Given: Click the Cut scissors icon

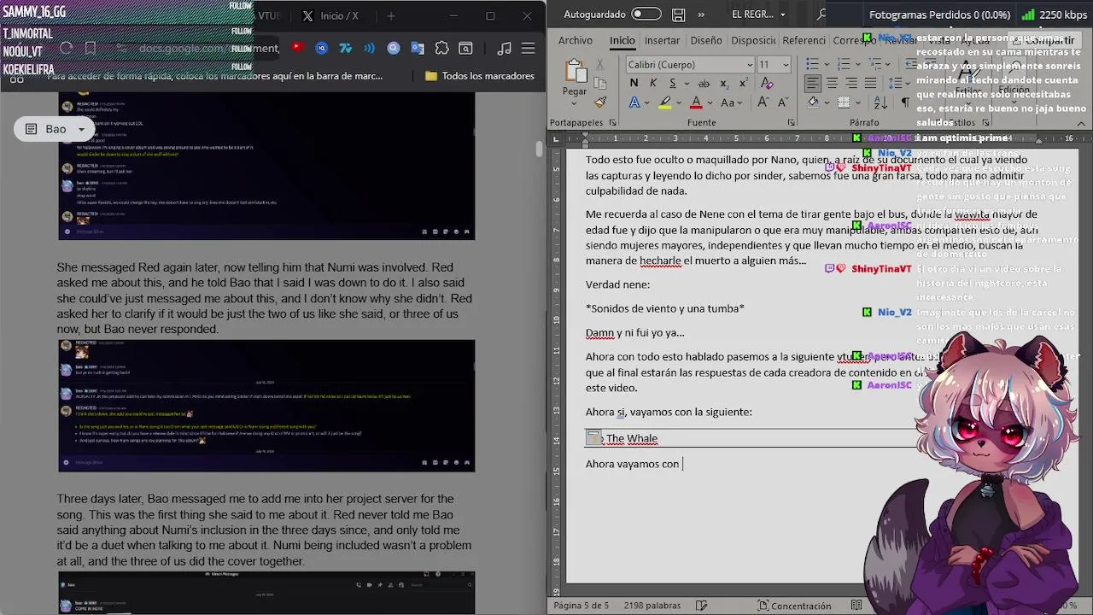Looking at the screenshot, I should coord(600,64).
